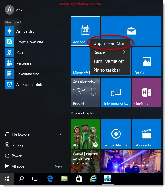The width and height of the screenshot is (167, 189).
Task: Click the Windows Start button on taskbar
Action: [x=7, y=179]
